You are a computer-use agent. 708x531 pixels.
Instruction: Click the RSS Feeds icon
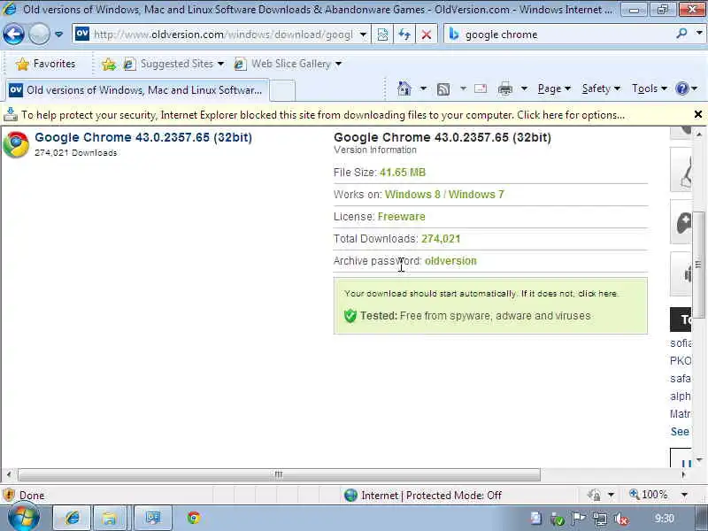[x=443, y=89]
